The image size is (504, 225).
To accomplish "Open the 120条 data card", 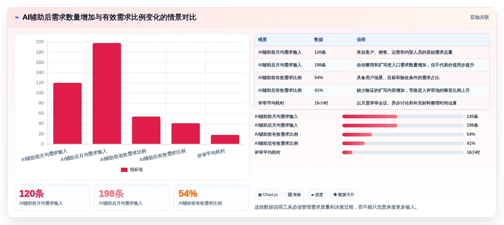I will point(52,197).
